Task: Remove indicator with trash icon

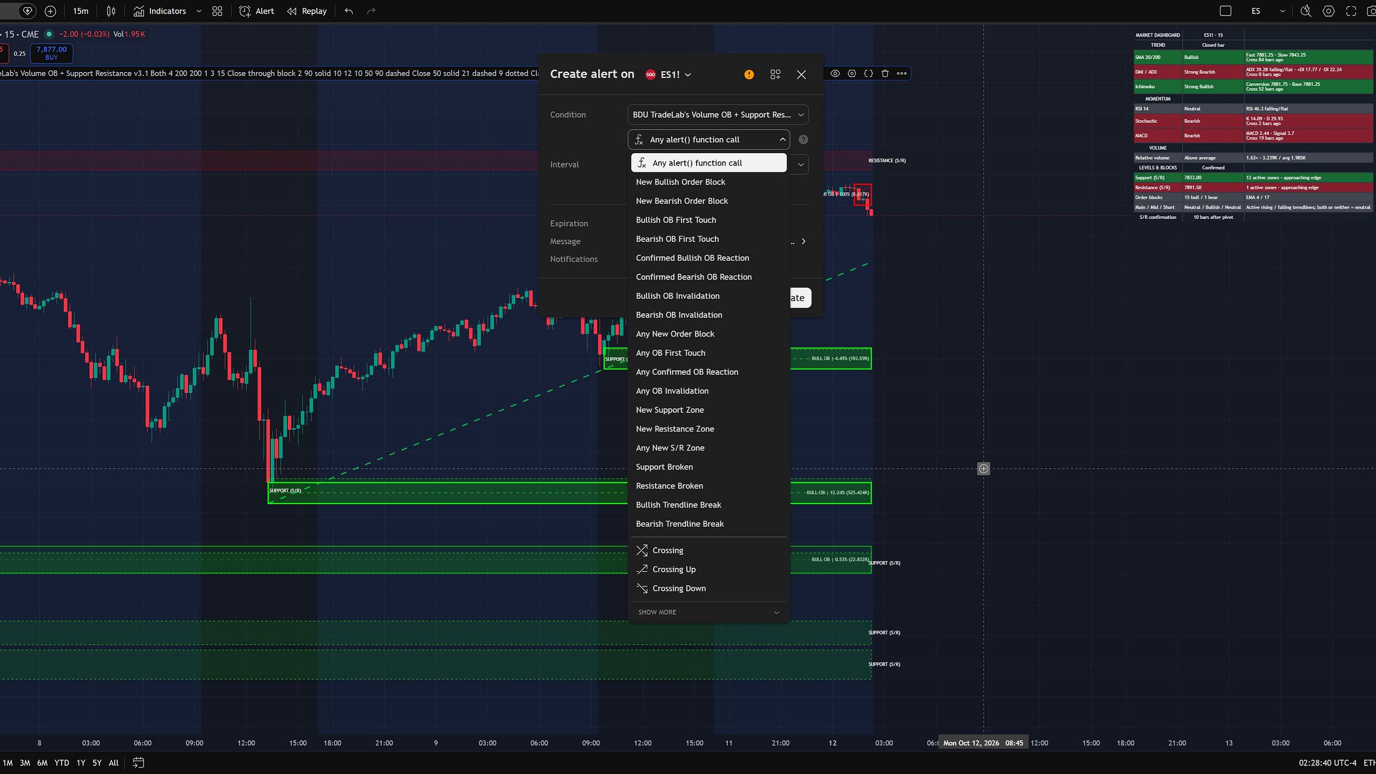Action: pos(885,73)
